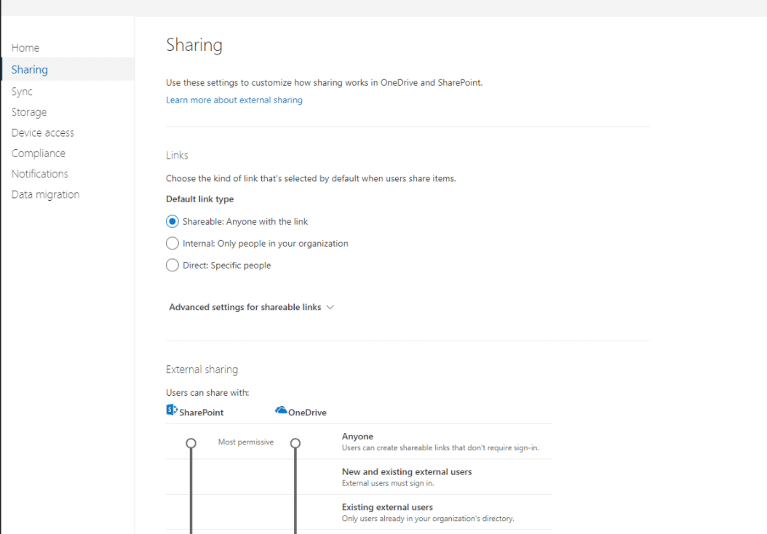Click the chevron next to Advanced settings
This screenshot has height=534, width=767.
(x=330, y=307)
